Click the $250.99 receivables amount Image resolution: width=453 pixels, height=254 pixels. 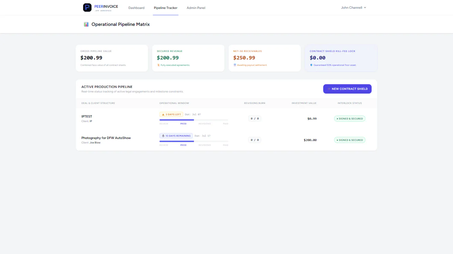point(244,58)
